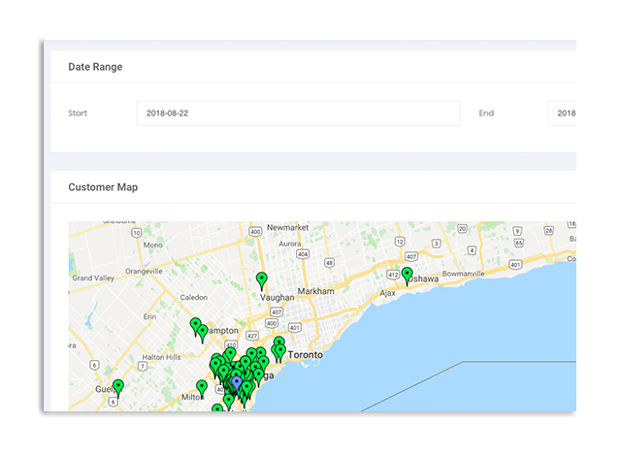
Task: Click the Customer Map section heading
Action: click(x=103, y=186)
